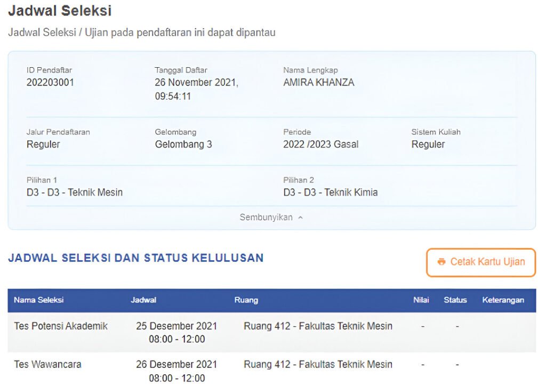Viewport: 546px width, 385px height.
Task: Click the name AMIRA KHANZA
Action: click(x=318, y=83)
